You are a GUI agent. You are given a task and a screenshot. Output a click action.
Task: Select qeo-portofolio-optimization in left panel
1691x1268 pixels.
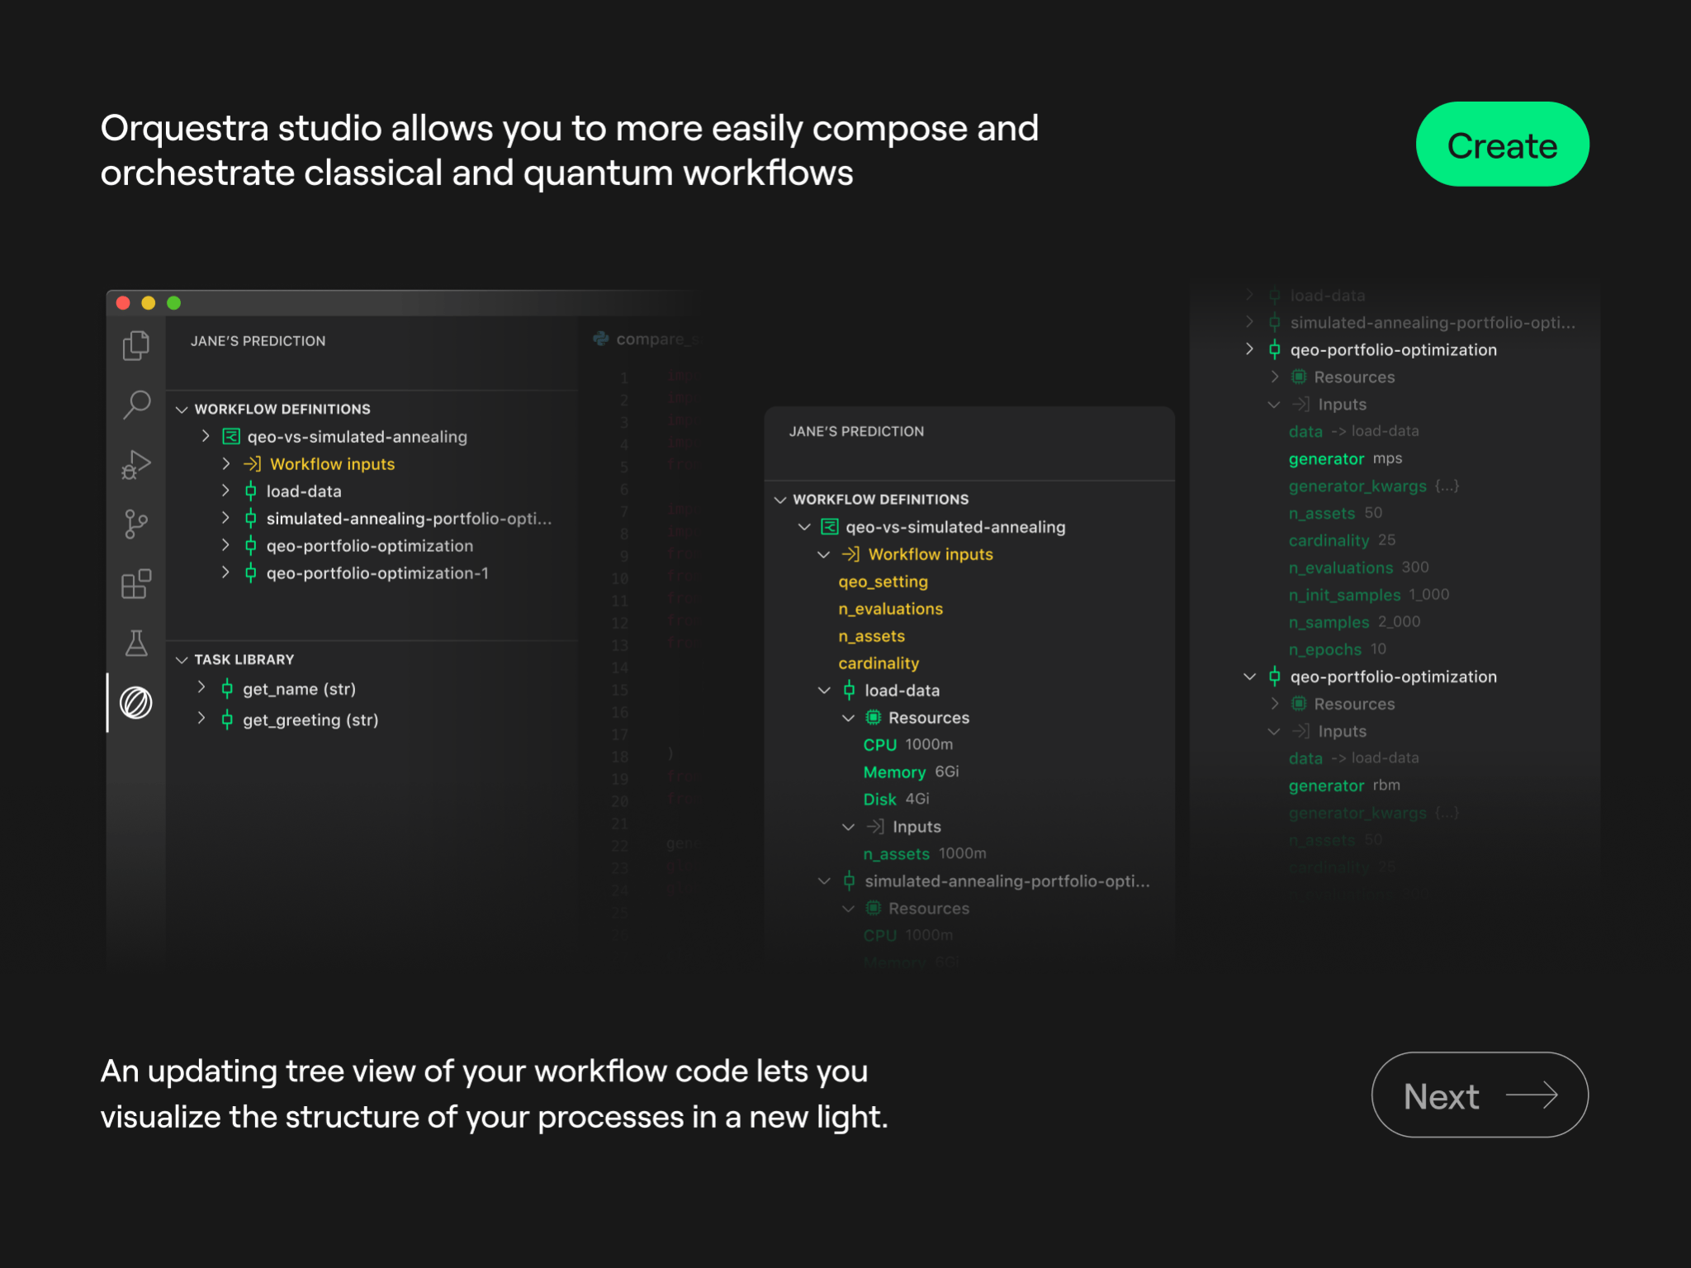tap(369, 545)
